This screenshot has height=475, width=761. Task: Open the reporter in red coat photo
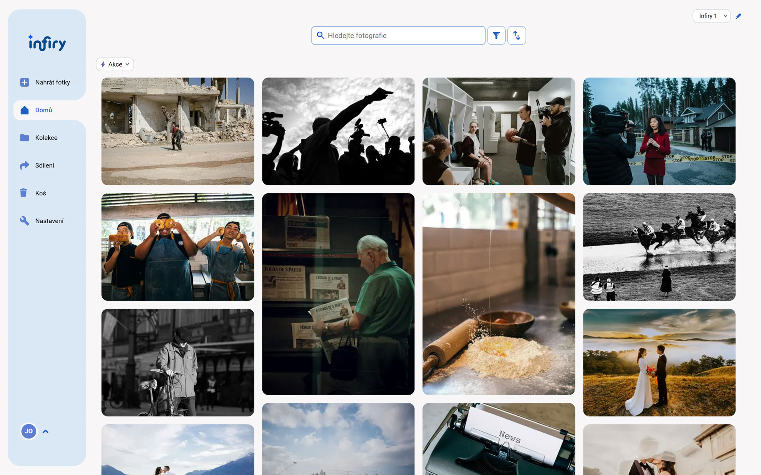(x=659, y=131)
